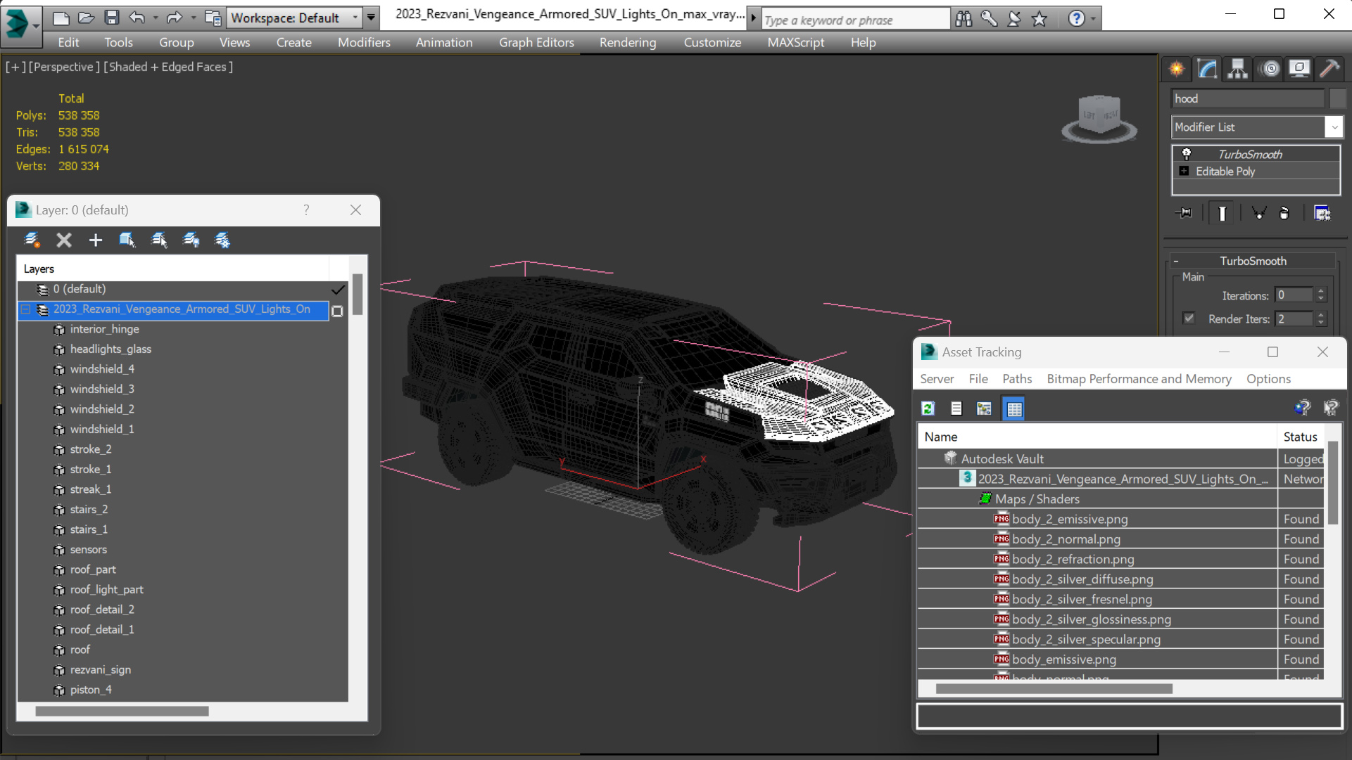Open the Create command panel tab
Screen dimensions: 1352x760
pos(1177,69)
